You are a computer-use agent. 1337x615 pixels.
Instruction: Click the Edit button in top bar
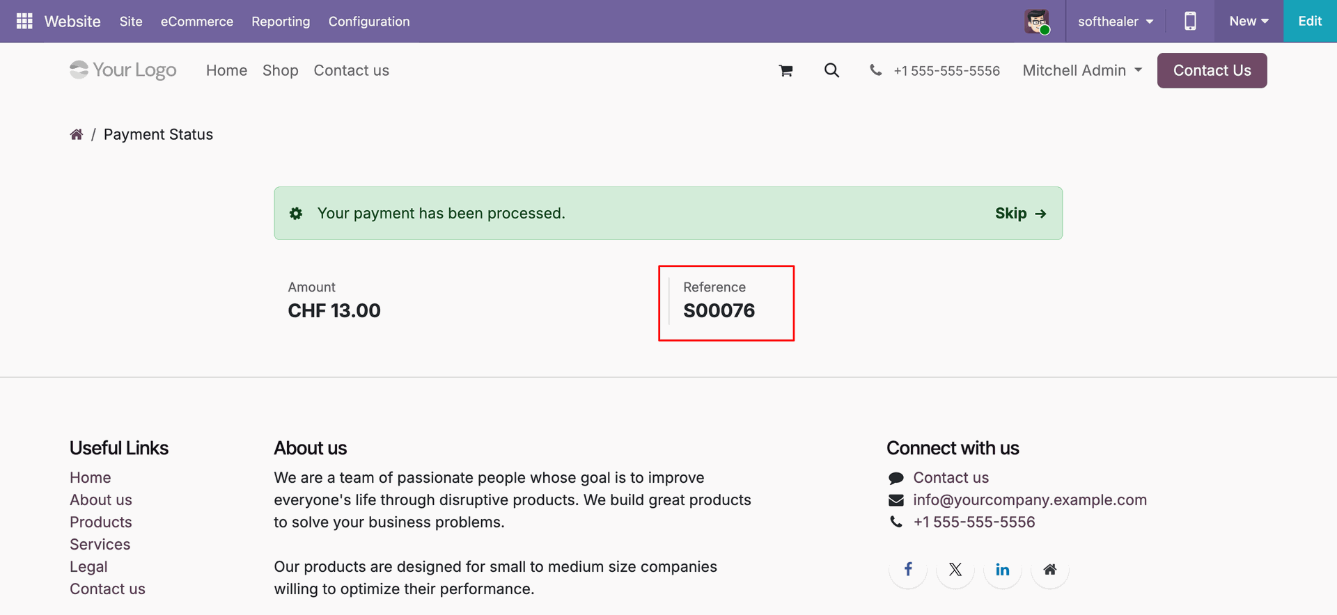pyautogui.click(x=1310, y=21)
